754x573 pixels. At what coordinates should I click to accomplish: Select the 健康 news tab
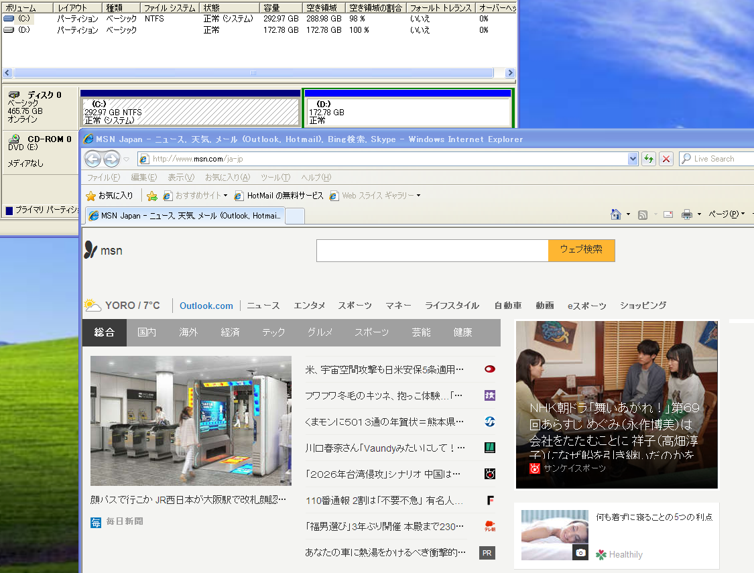[462, 332]
